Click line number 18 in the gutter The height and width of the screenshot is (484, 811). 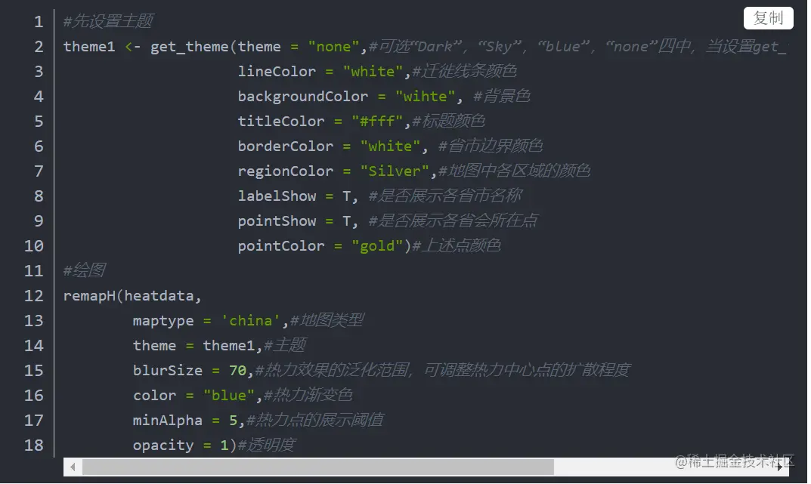35,445
